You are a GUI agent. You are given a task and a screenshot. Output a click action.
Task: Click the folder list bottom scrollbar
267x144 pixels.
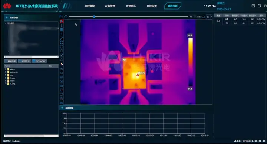pyautogui.click(x=31, y=136)
